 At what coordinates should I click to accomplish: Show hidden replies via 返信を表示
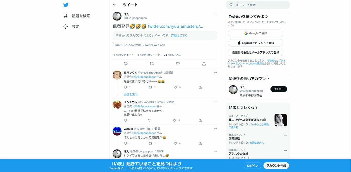[131, 95]
